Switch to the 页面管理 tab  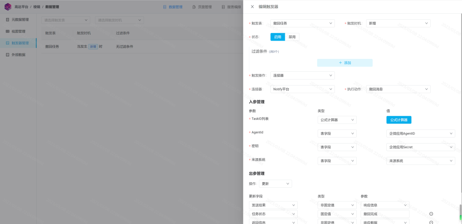click(202, 7)
